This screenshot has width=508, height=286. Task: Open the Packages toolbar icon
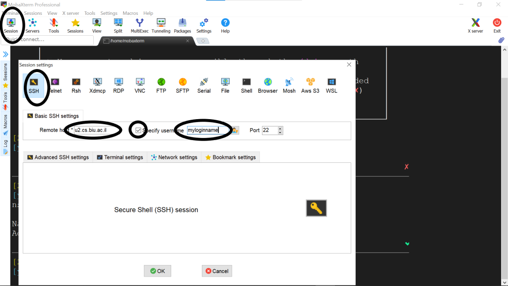[x=183, y=26]
